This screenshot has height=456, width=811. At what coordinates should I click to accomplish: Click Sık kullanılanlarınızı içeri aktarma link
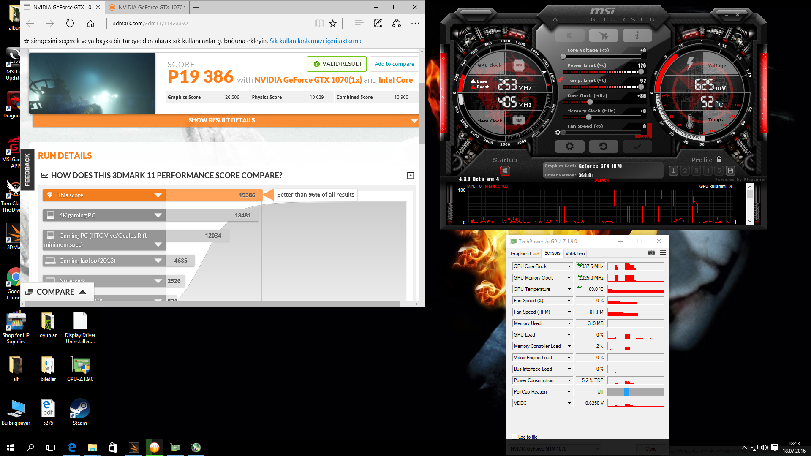coord(316,41)
